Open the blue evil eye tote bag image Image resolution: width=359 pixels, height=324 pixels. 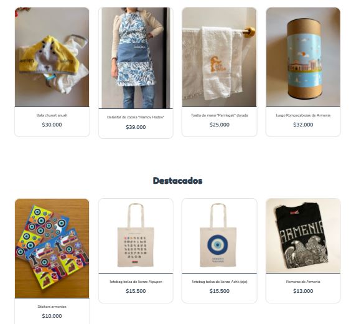point(220,236)
